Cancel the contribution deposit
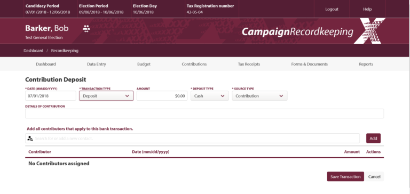 pos(374,176)
